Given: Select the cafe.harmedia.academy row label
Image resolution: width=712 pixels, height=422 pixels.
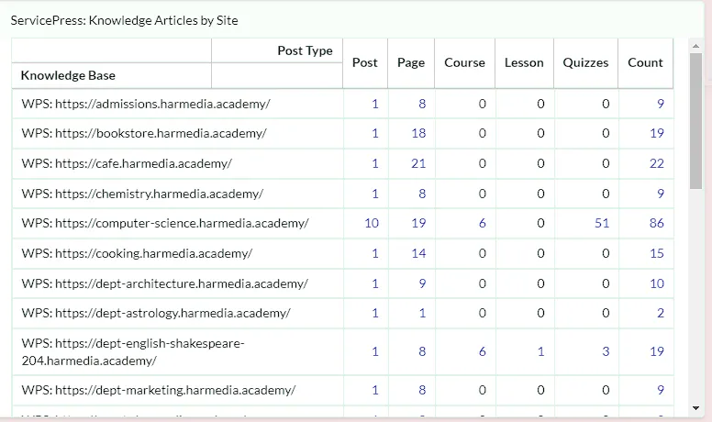Looking at the screenshot, I should pos(127,163).
